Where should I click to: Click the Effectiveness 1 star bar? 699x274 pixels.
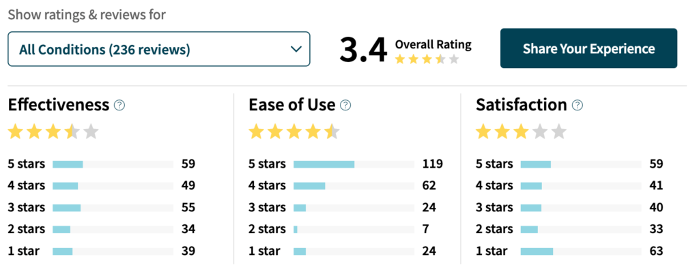point(113,252)
